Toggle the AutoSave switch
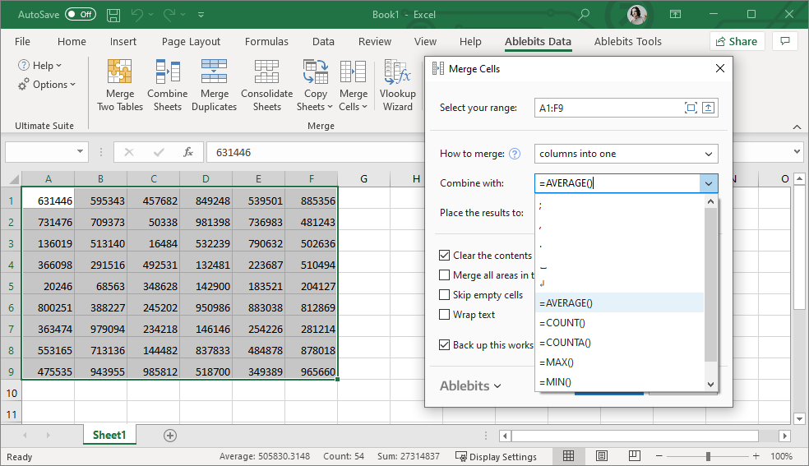Image resolution: width=809 pixels, height=466 pixels. (x=81, y=15)
